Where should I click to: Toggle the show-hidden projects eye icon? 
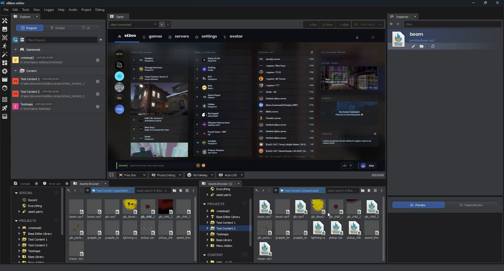[15, 40]
